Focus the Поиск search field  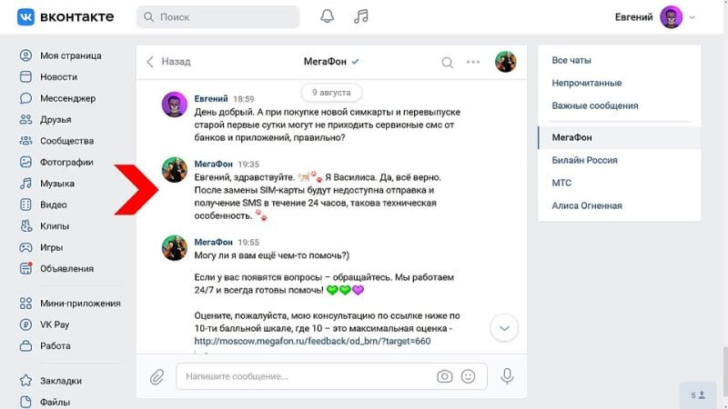217,17
